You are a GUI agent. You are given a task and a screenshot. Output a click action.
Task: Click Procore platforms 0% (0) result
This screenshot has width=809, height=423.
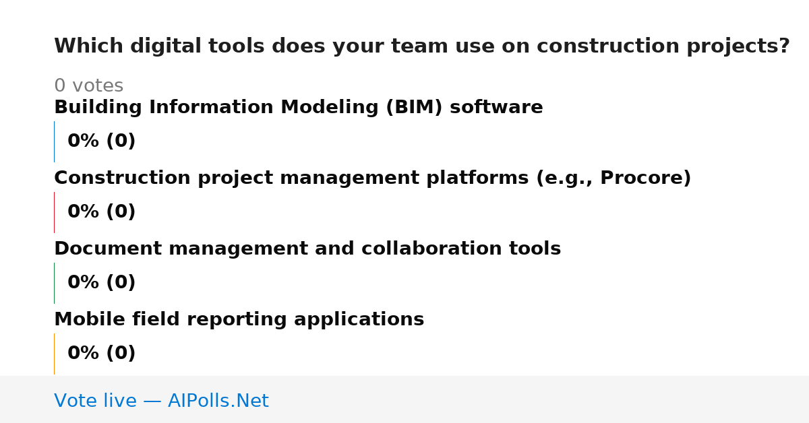click(102, 212)
